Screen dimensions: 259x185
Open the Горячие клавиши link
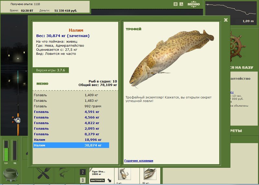tap(139, 161)
